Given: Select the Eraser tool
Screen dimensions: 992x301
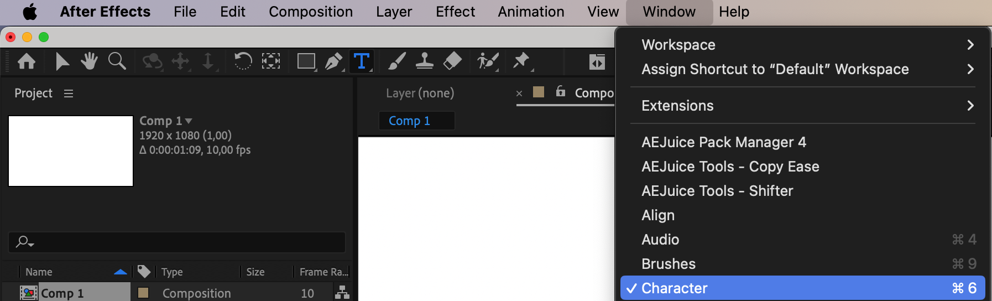Looking at the screenshot, I should click(x=452, y=61).
